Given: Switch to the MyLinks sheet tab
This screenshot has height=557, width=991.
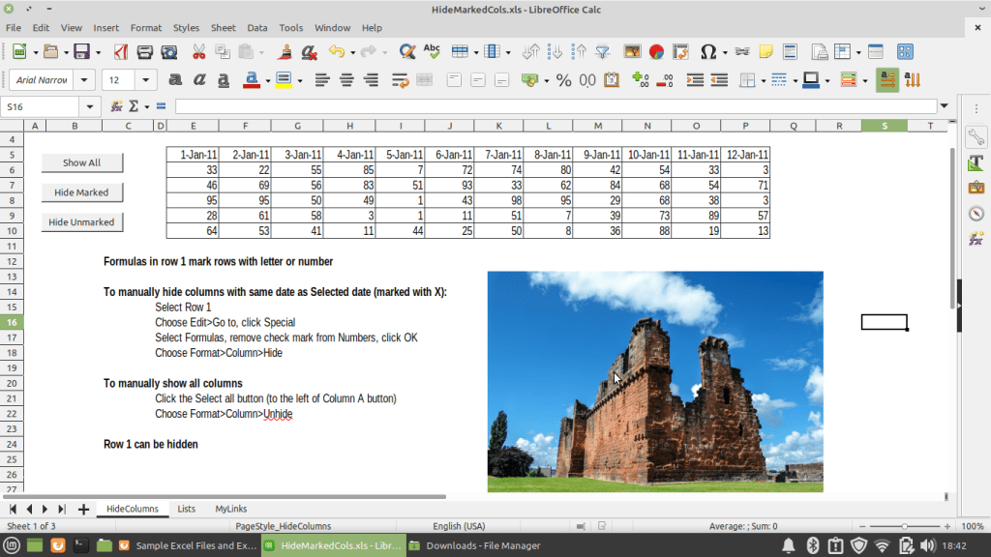Looking at the screenshot, I should [x=231, y=509].
